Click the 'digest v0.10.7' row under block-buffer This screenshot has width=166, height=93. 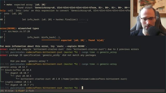tap(19, 73)
